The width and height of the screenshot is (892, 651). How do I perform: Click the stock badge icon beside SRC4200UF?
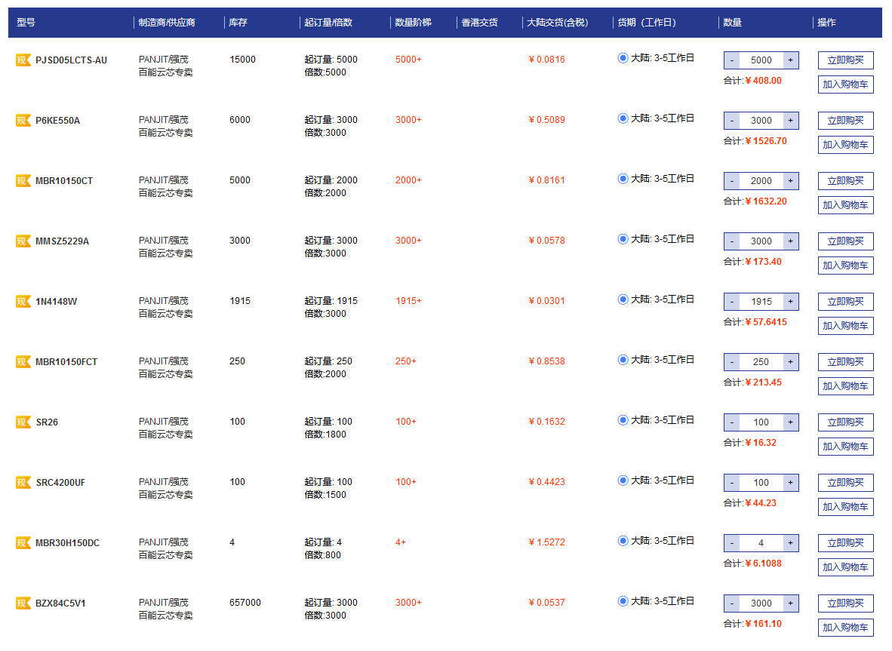[x=23, y=482]
